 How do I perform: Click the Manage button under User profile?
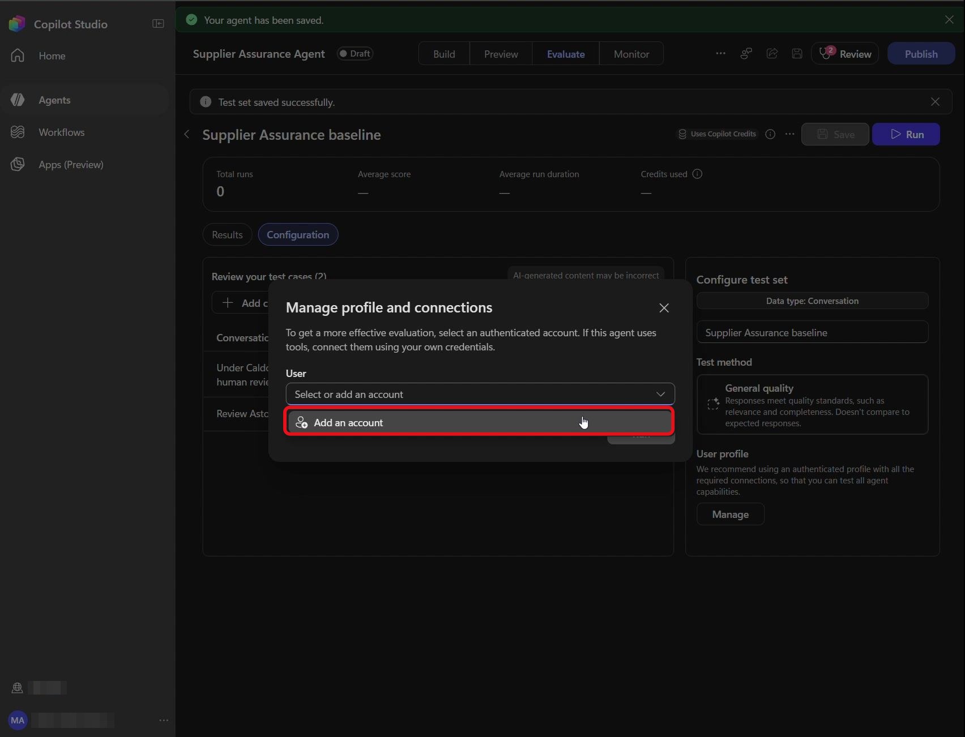tap(730, 514)
